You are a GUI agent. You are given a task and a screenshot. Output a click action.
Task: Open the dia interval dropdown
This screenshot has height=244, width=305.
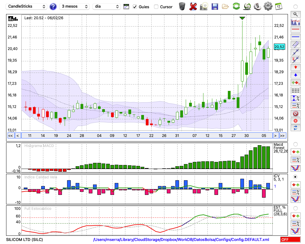tap(106, 6)
